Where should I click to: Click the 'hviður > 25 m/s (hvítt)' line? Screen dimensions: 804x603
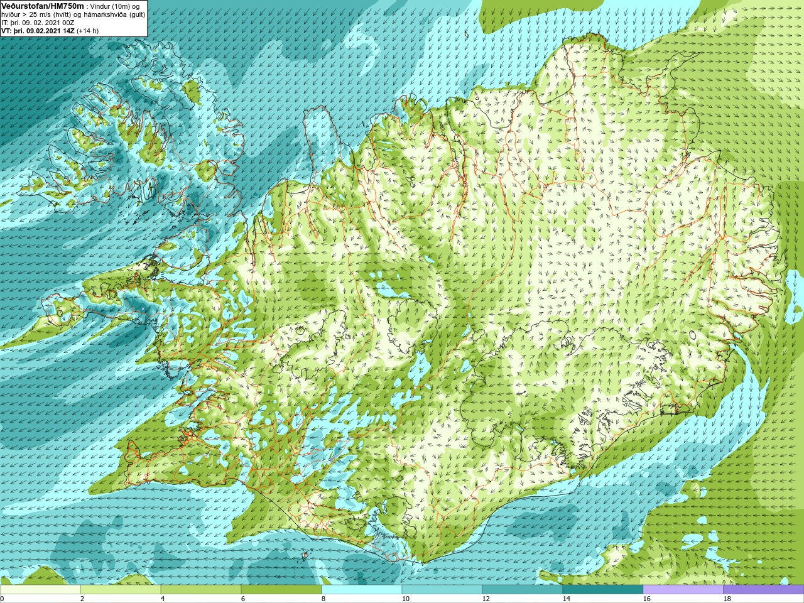(38, 14)
